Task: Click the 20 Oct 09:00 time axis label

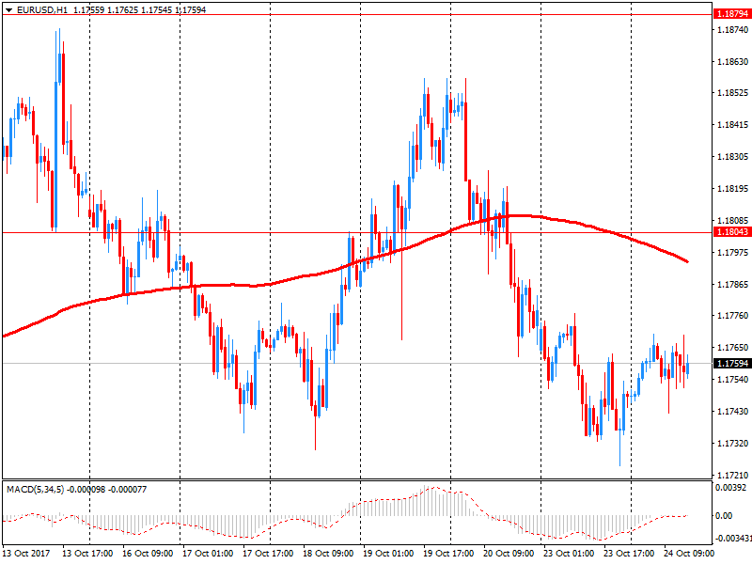Action: [x=509, y=554]
